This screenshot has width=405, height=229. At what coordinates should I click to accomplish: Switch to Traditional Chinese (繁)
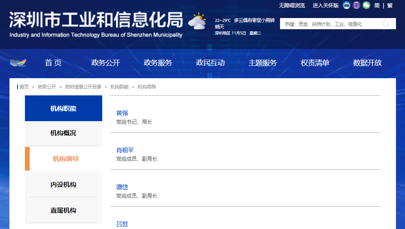tap(390, 6)
